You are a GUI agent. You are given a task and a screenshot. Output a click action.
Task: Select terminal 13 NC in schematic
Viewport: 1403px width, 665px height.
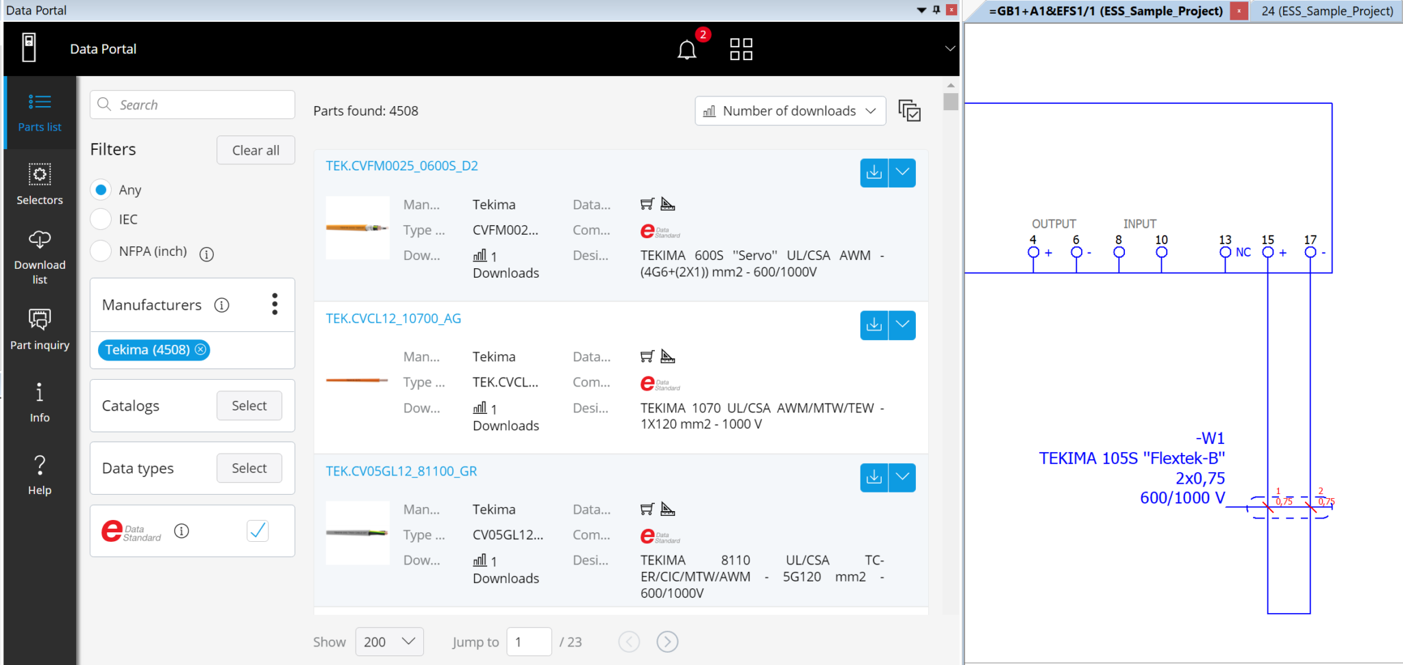tap(1226, 252)
